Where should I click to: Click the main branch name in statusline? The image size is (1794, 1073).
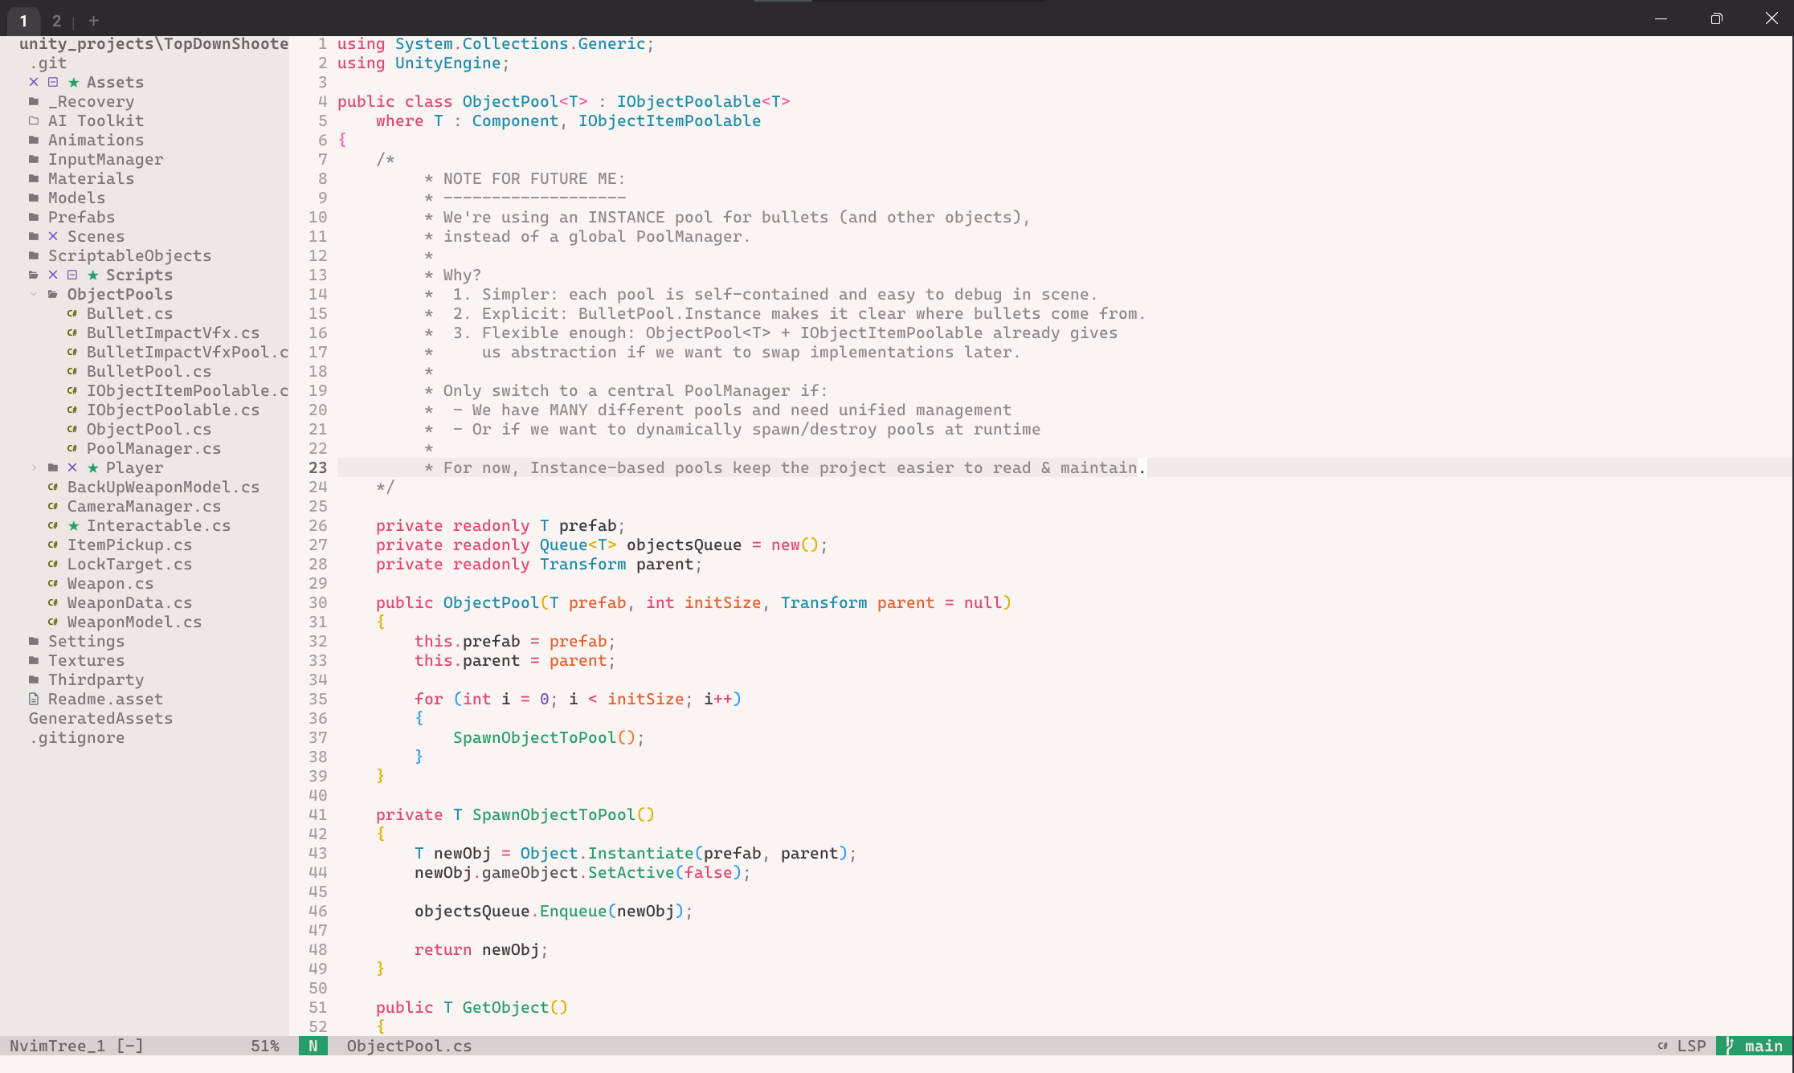point(1763,1046)
